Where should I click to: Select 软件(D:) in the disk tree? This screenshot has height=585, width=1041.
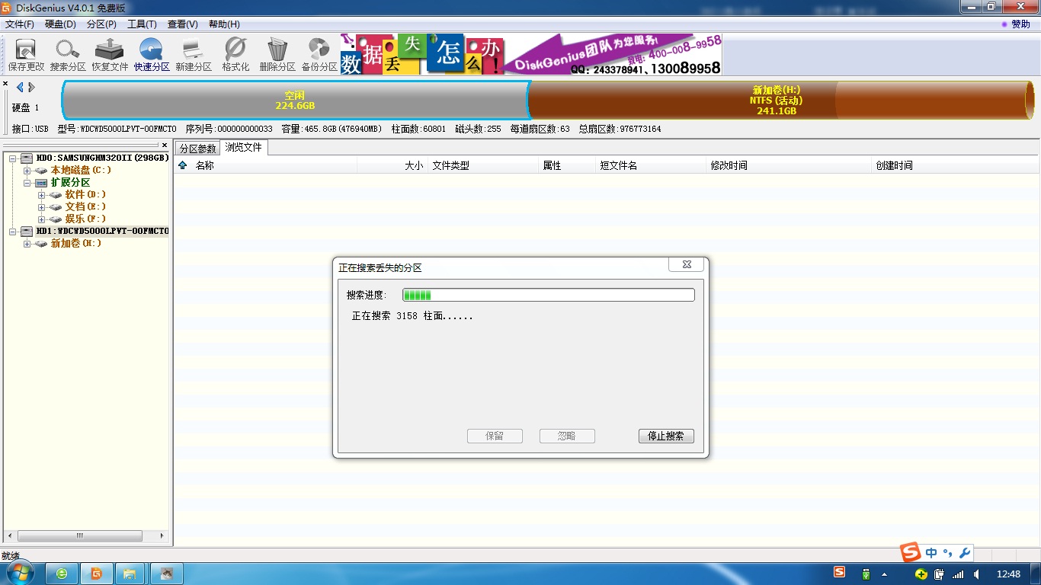pyautogui.click(x=85, y=194)
